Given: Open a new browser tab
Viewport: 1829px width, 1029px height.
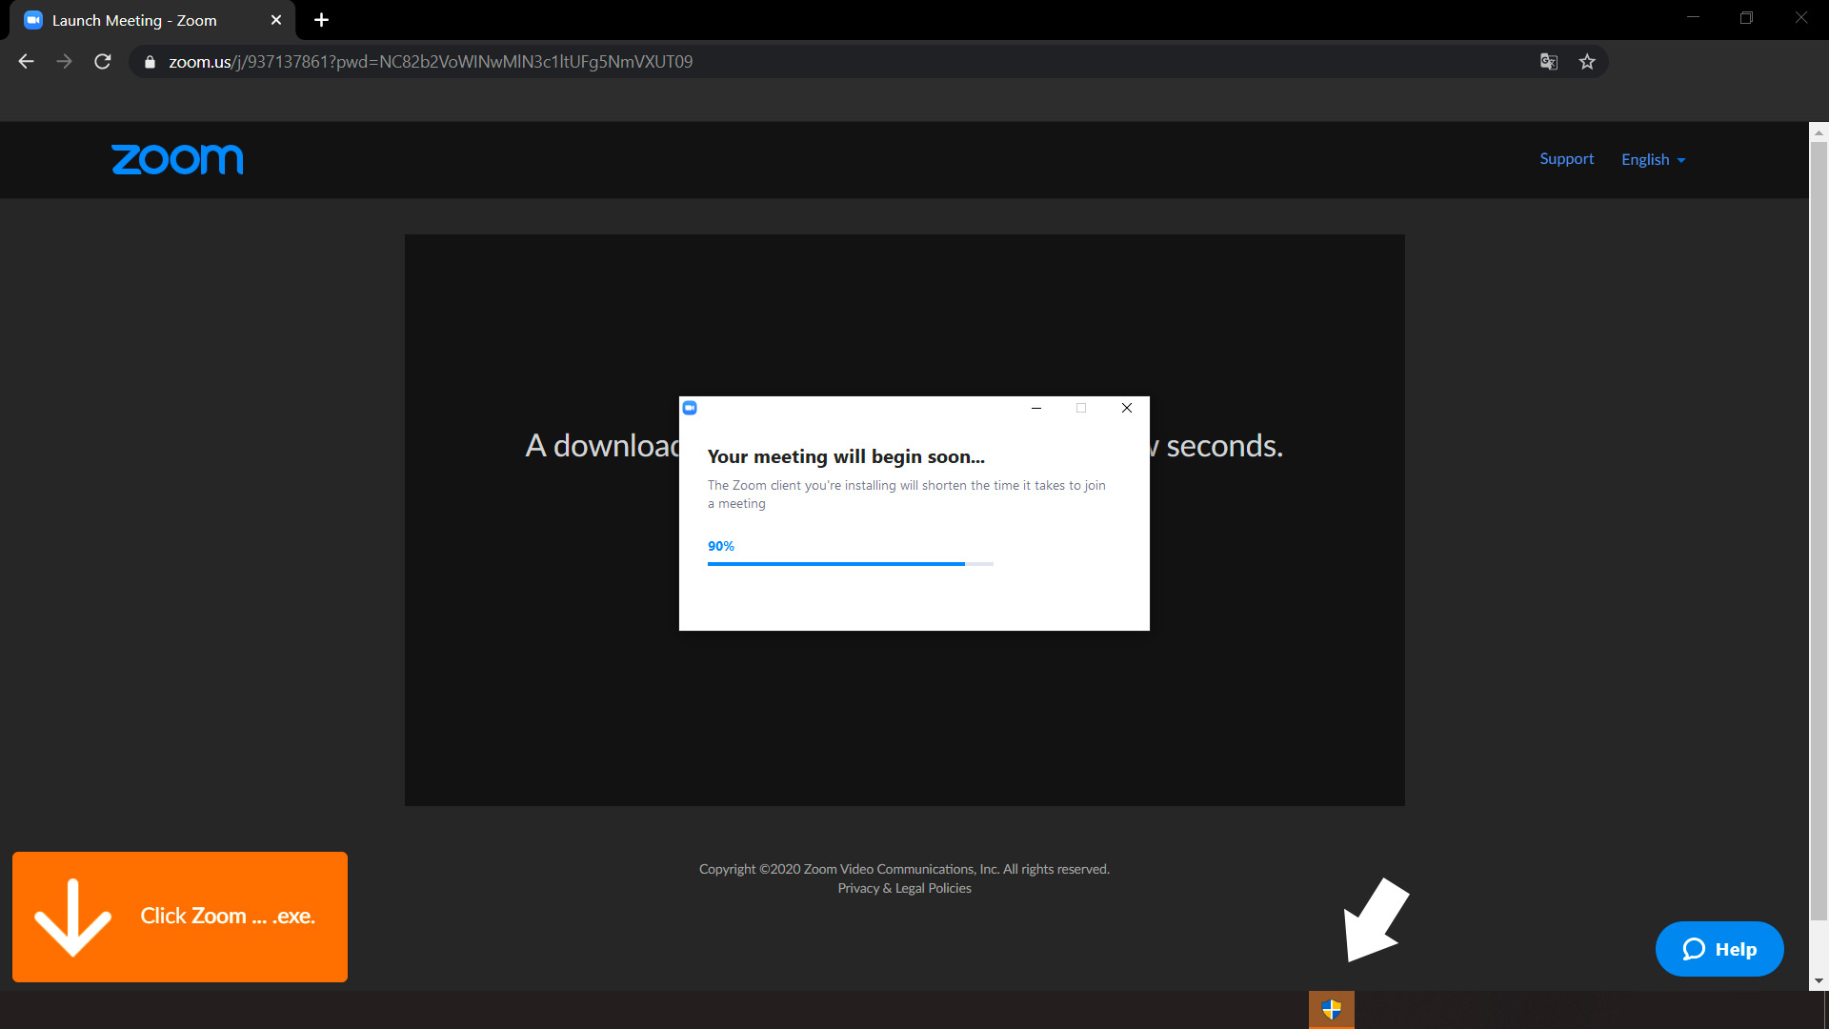Looking at the screenshot, I should tap(321, 20).
